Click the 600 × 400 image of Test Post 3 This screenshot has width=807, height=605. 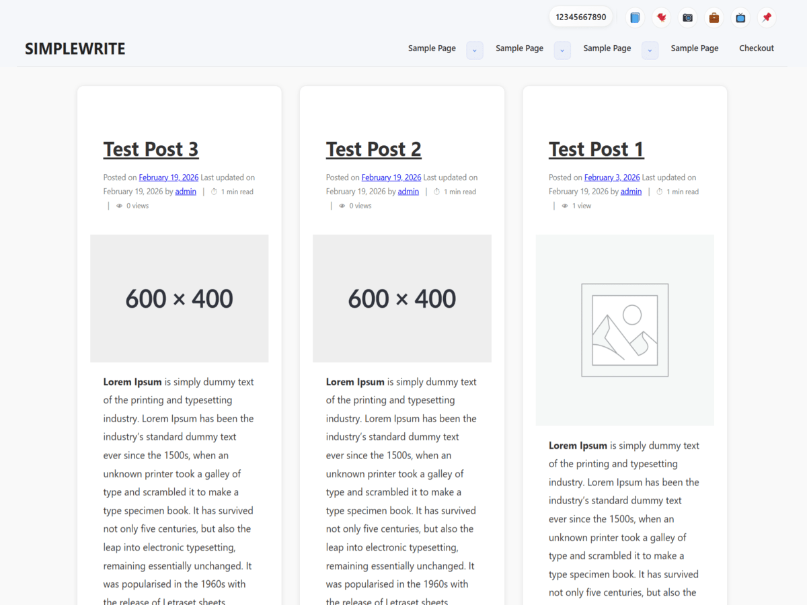click(x=180, y=298)
